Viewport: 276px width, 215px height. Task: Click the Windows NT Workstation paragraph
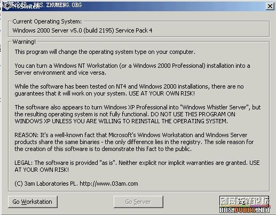click(x=132, y=69)
